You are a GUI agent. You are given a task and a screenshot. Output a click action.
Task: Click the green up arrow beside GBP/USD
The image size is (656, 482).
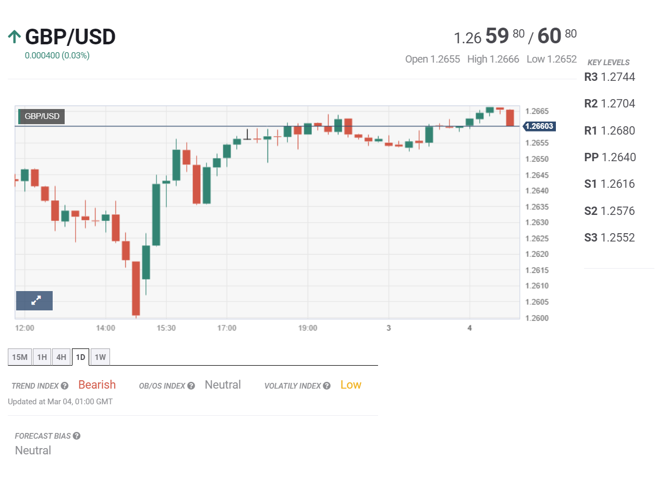[x=15, y=37]
